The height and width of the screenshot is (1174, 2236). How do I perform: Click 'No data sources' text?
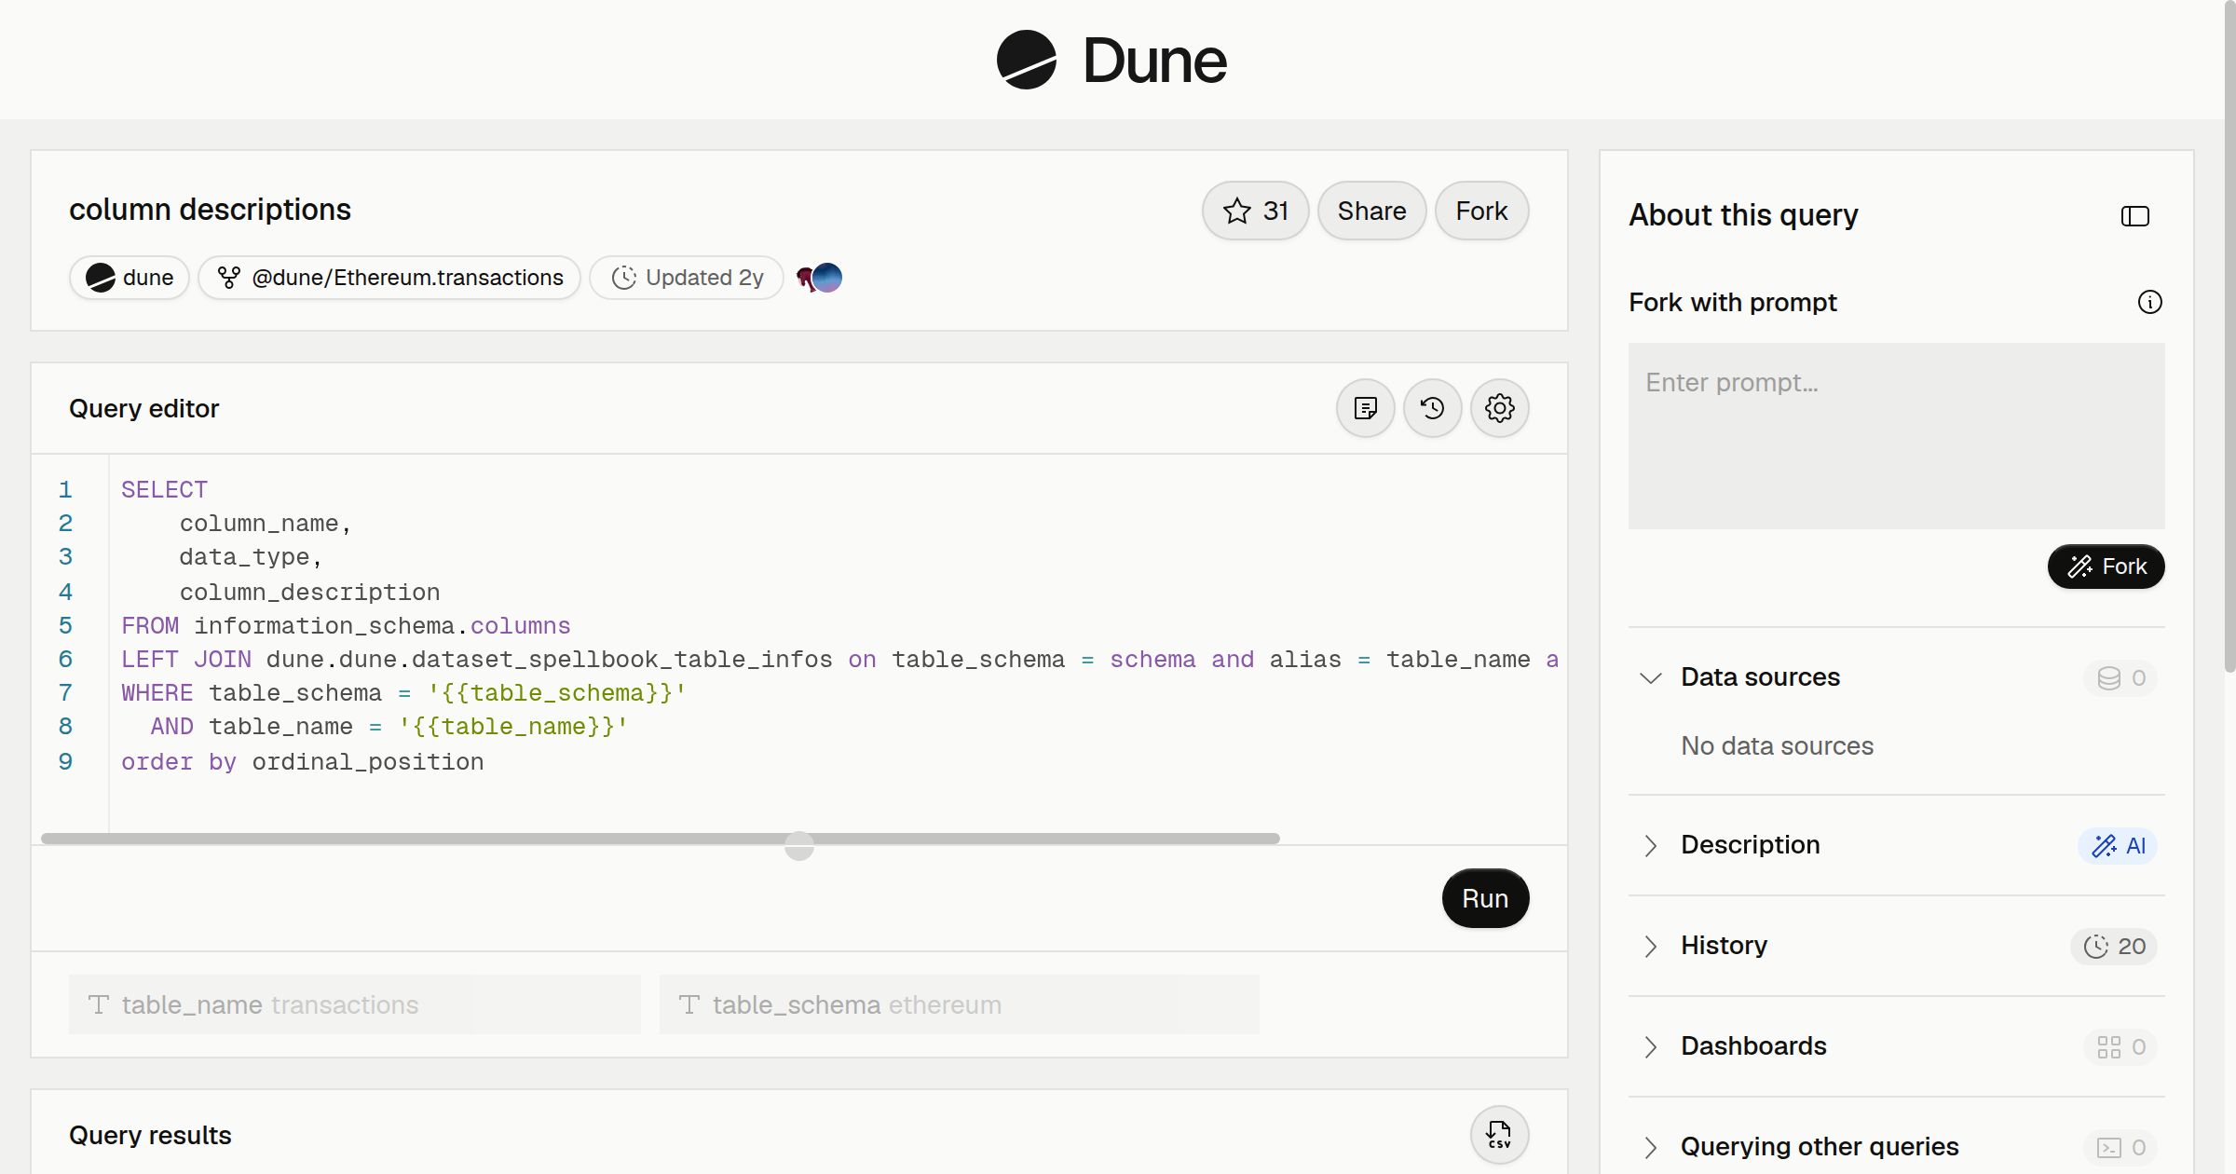(1777, 745)
